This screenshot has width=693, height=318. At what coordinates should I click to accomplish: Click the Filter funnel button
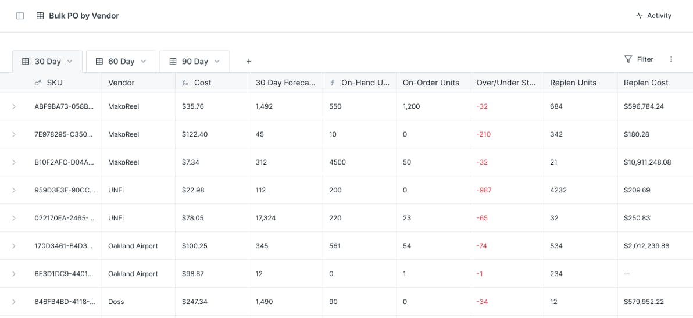638,59
